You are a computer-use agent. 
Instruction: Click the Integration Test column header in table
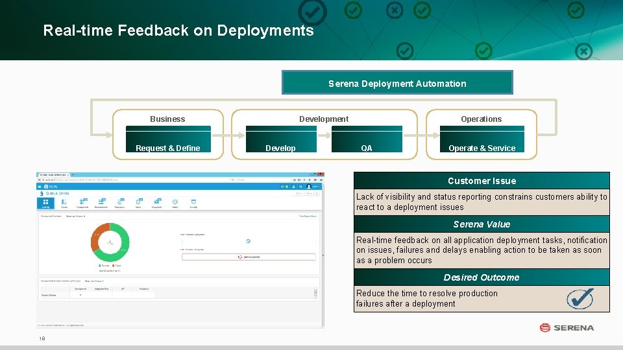101,289
